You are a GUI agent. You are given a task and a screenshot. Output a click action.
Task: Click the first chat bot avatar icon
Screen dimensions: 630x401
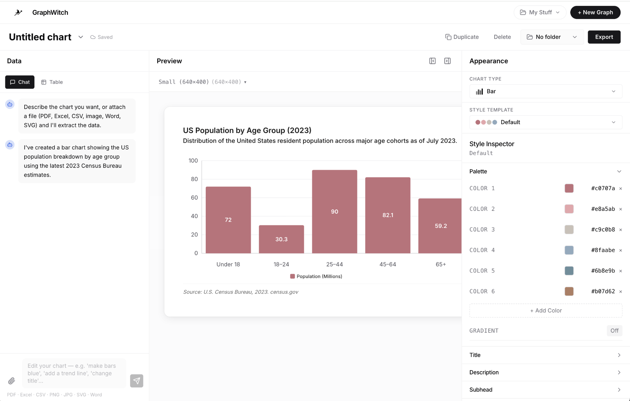pos(10,104)
